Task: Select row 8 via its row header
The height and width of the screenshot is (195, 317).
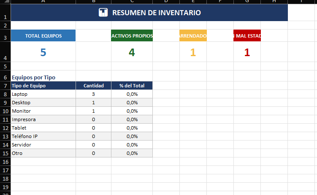Action: click(5, 94)
